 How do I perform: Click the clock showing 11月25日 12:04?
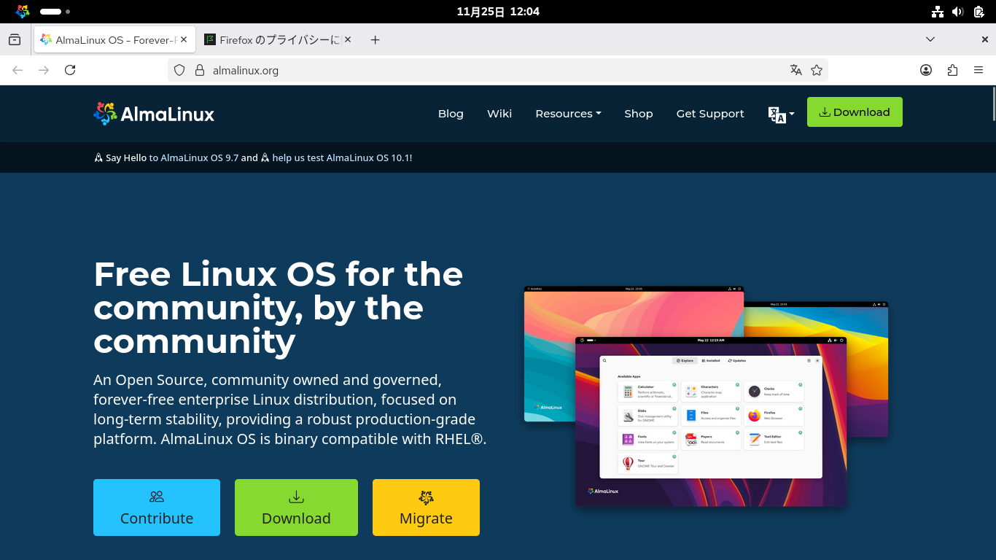pyautogui.click(x=498, y=12)
